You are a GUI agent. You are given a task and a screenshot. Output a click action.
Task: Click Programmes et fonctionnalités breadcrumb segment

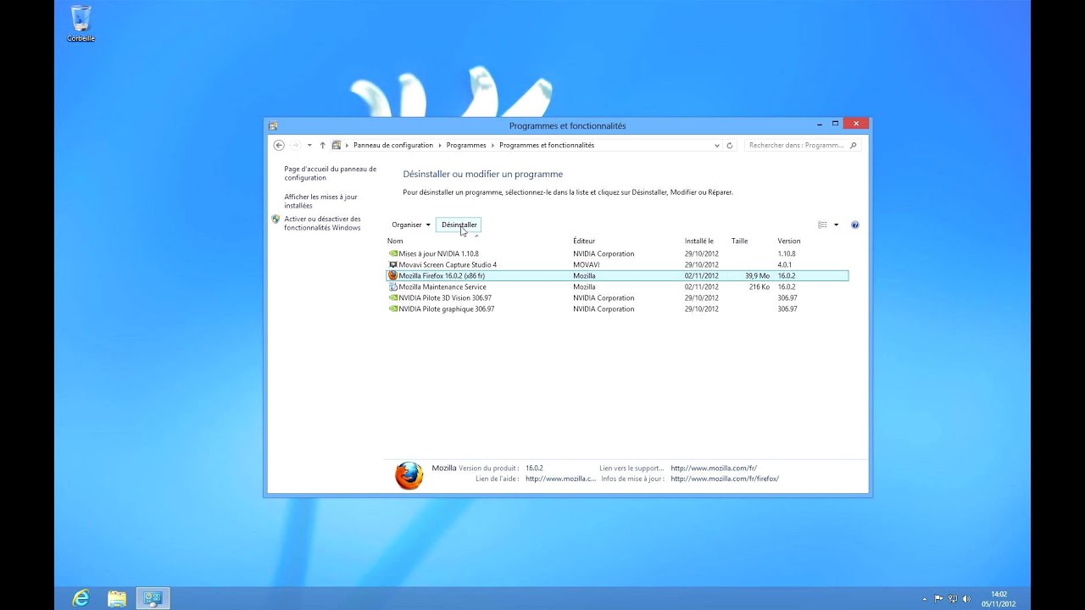(x=547, y=145)
